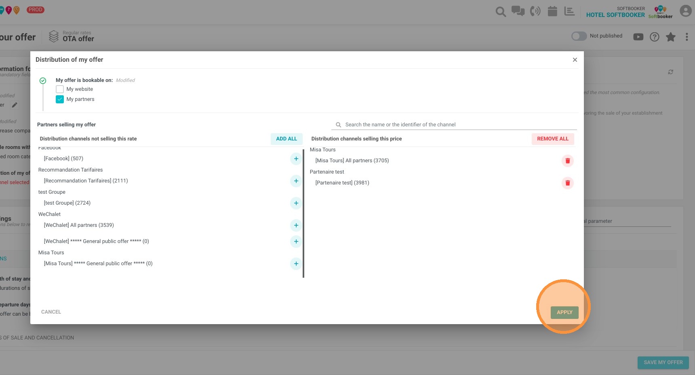Image resolution: width=695 pixels, height=375 pixels.
Task: Click REMOVE ALL button
Action: tap(553, 139)
